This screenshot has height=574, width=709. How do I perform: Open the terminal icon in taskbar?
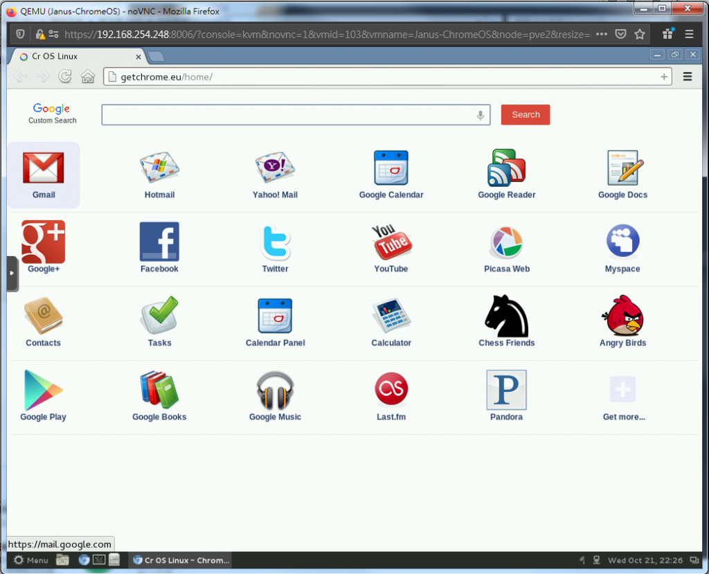[99, 559]
